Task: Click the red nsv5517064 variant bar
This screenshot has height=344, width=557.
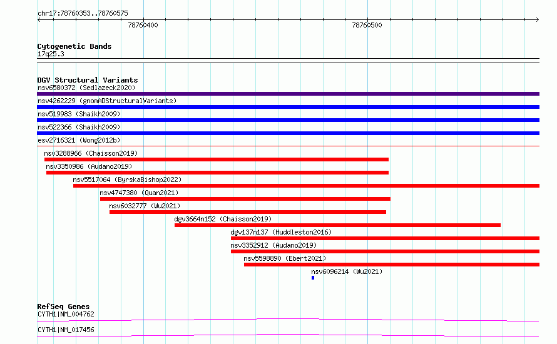Action: pyautogui.click(x=306, y=186)
